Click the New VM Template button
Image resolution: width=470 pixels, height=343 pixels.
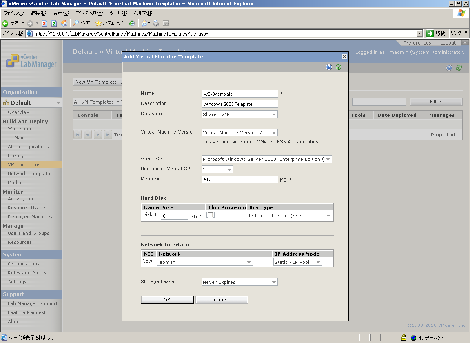[x=98, y=82]
